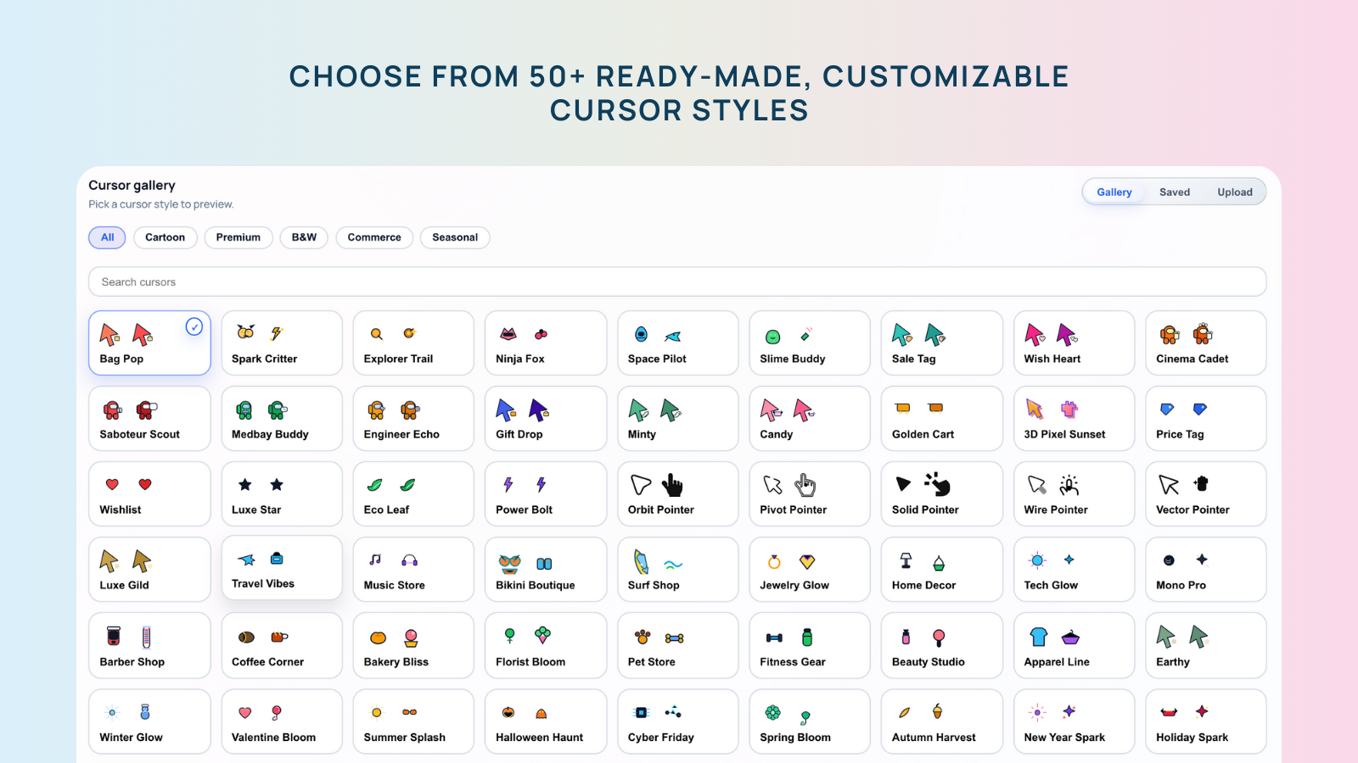Preview the Travel Vibes cursor card

[x=281, y=568]
